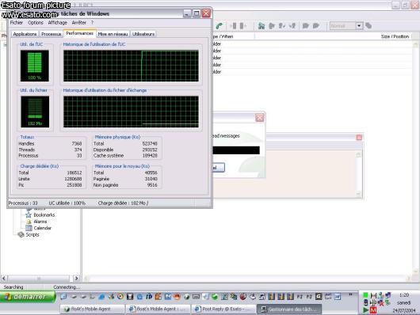Click the page file usage history graph
The height and width of the screenshot is (315, 420).
coord(131,112)
